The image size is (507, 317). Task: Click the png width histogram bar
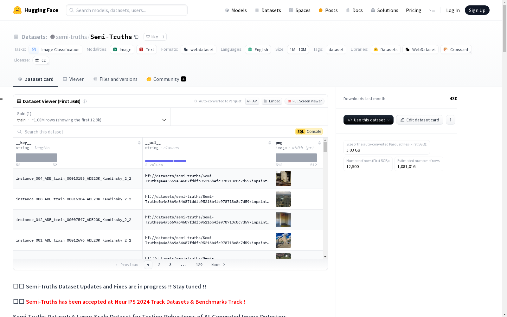[296, 158]
